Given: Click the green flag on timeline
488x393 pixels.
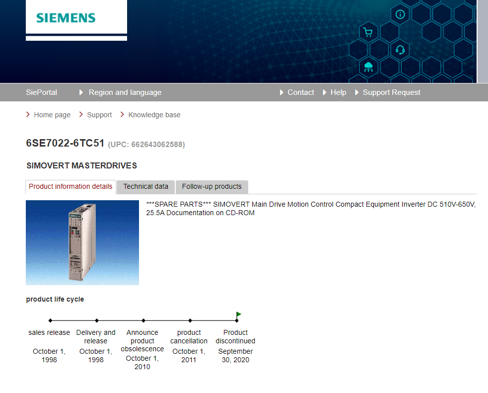Looking at the screenshot, I should [239, 314].
